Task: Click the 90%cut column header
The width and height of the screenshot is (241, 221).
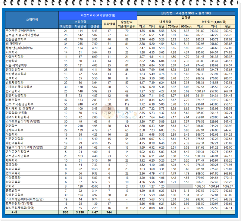Action: point(186,26)
